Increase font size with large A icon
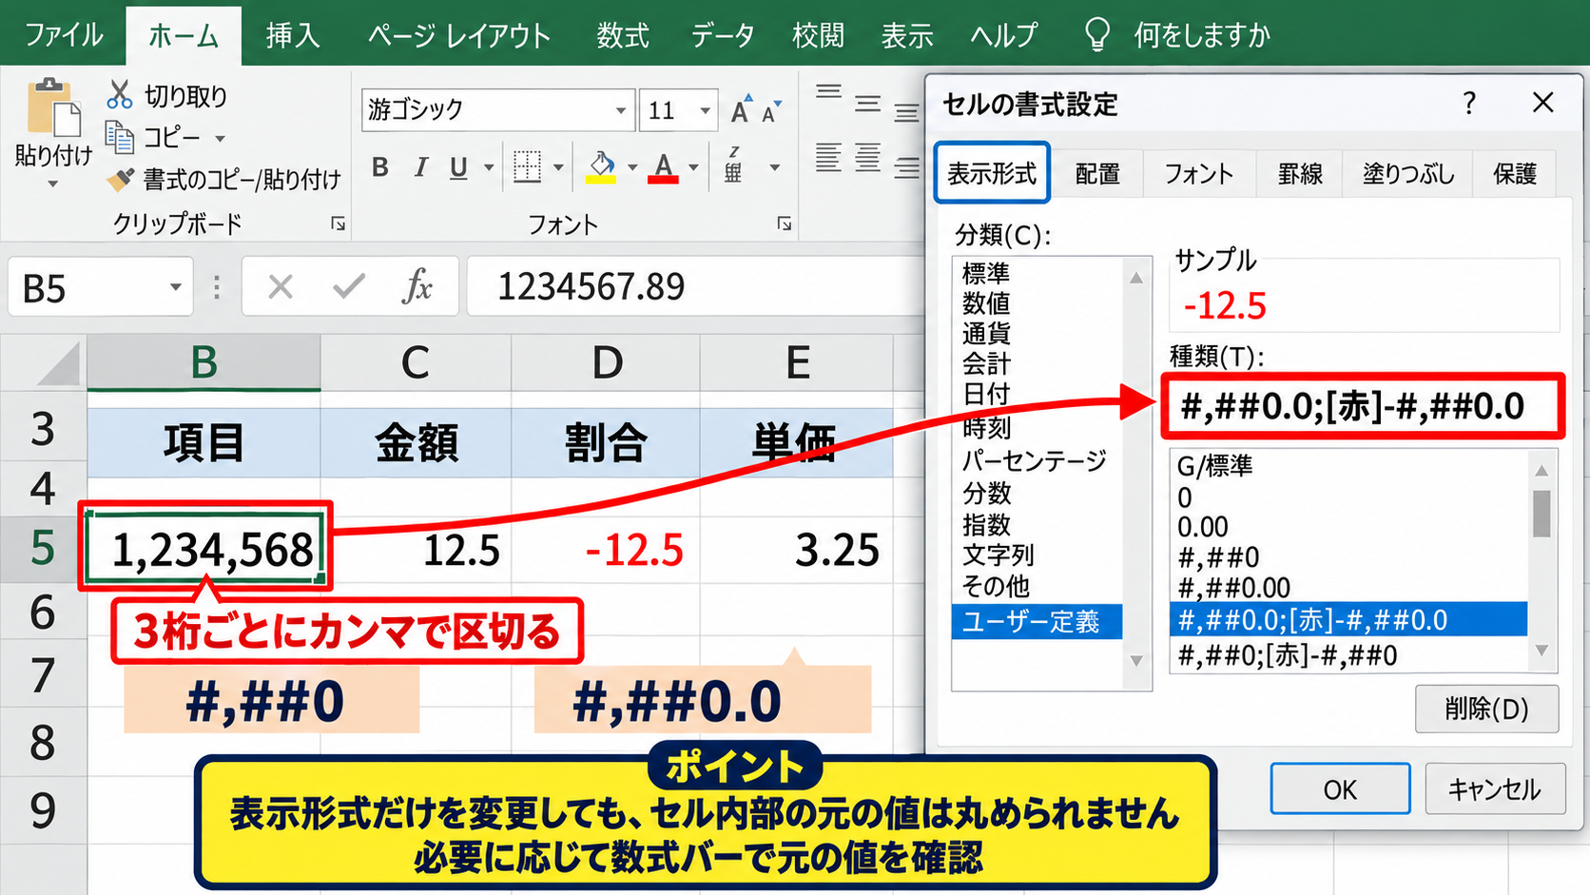1590x895 pixels. coord(741,109)
